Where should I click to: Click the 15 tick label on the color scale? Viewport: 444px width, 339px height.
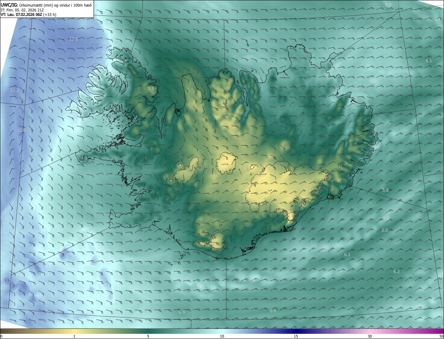(296, 336)
